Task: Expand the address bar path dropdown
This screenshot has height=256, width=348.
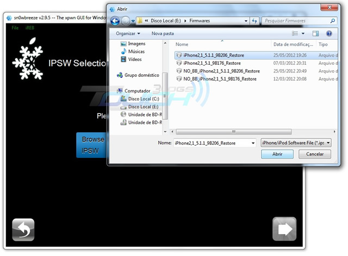Action: tap(246, 21)
